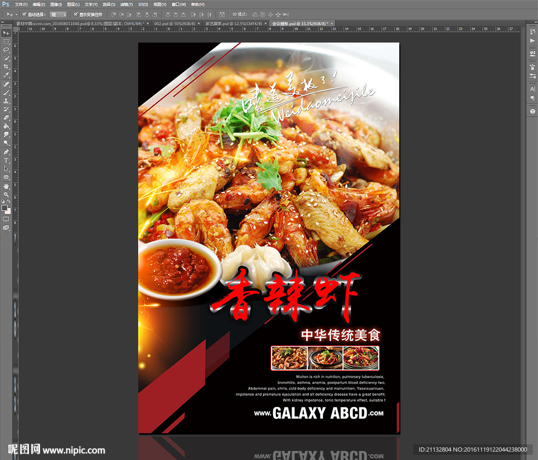
Task: Select the Hand tool
Action: click(x=6, y=186)
